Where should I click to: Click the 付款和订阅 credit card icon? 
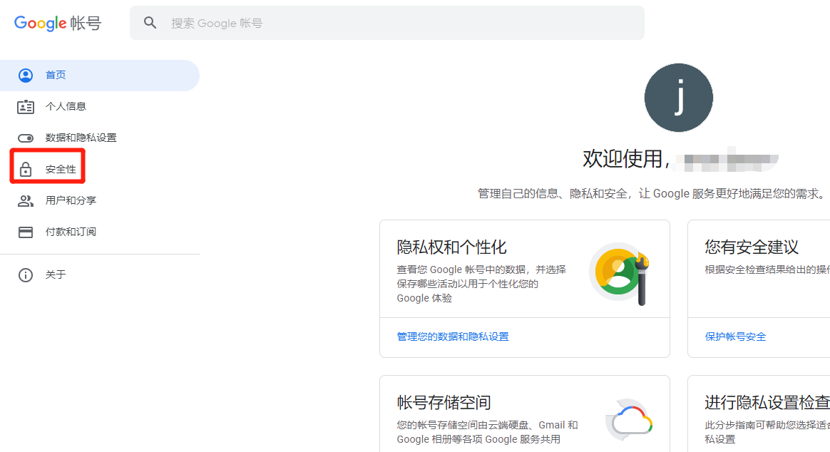click(26, 232)
